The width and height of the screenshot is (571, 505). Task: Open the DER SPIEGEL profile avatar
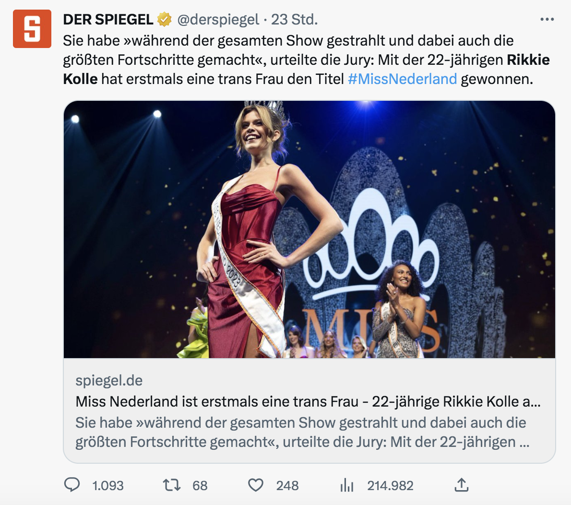tap(32, 29)
